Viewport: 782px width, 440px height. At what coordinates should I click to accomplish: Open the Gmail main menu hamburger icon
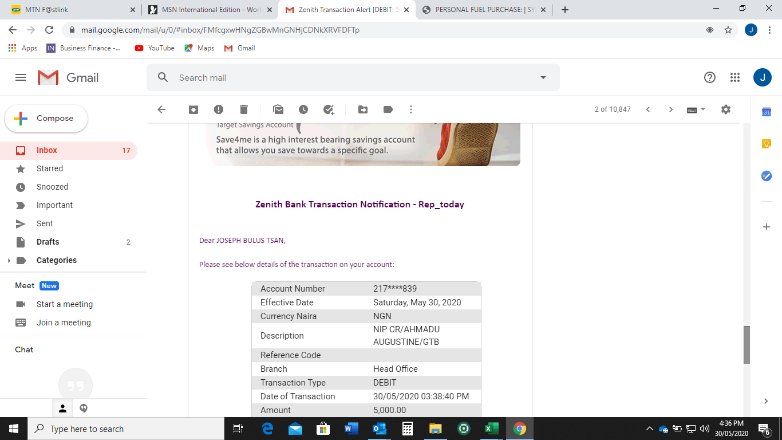(21, 77)
